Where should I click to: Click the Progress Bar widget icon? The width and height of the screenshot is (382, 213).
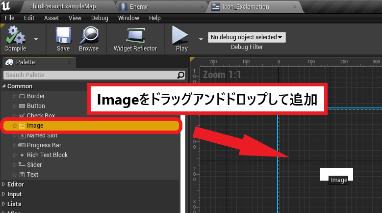pyautogui.click(x=22, y=145)
